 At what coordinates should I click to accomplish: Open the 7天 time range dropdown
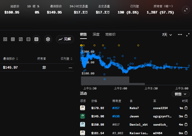(167, 35)
